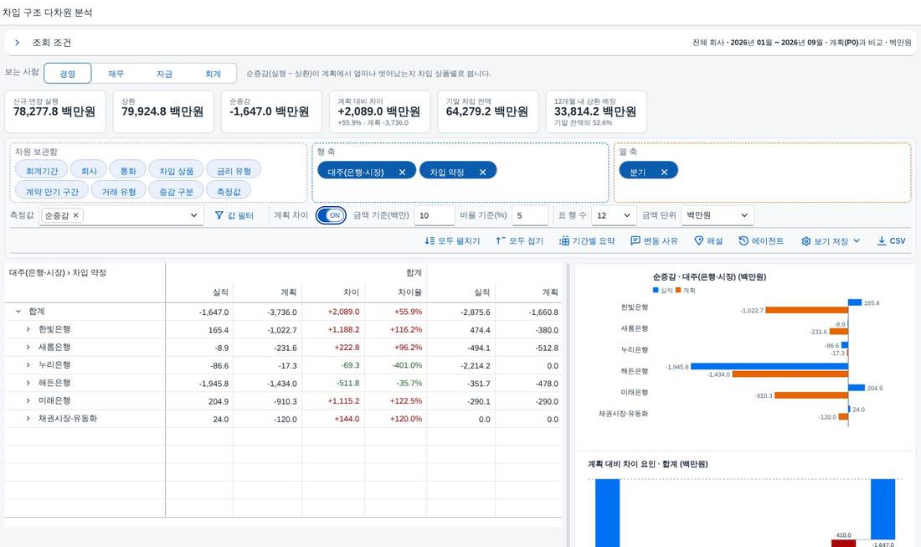921x547 pixels.
Task: Pick the 차입 상품 dimension chip
Action: 176,171
